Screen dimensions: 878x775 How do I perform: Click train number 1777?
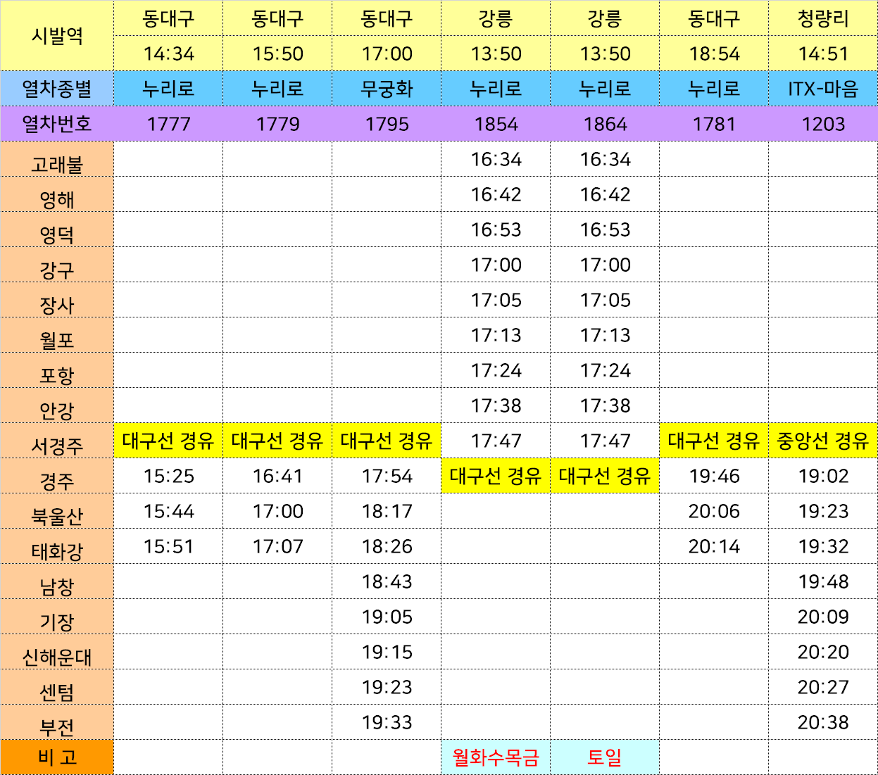point(168,124)
